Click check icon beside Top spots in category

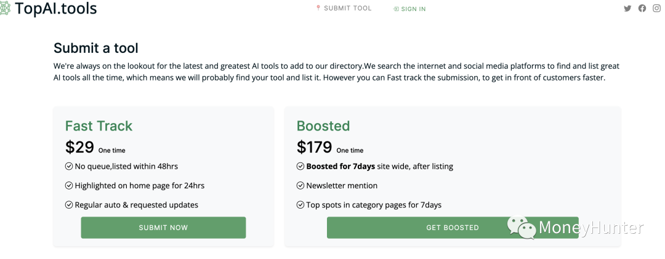pyautogui.click(x=300, y=205)
